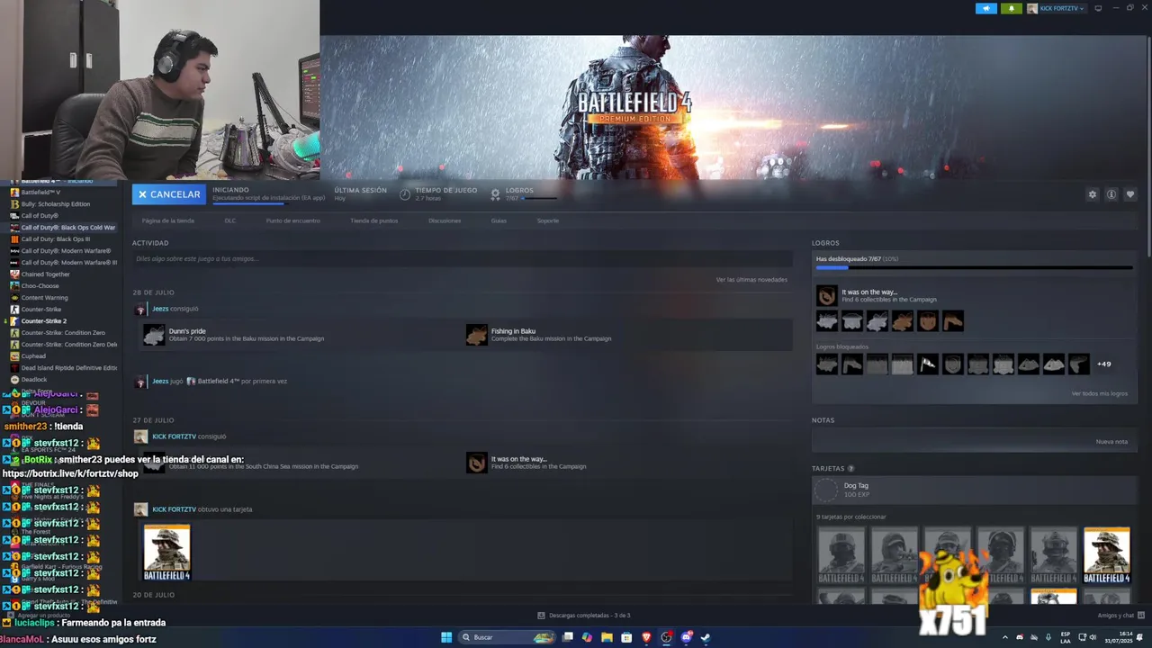Open the game info icon
The height and width of the screenshot is (648, 1152).
pos(1111,194)
